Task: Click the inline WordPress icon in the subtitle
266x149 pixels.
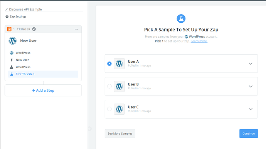Action: click(x=186, y=37)
